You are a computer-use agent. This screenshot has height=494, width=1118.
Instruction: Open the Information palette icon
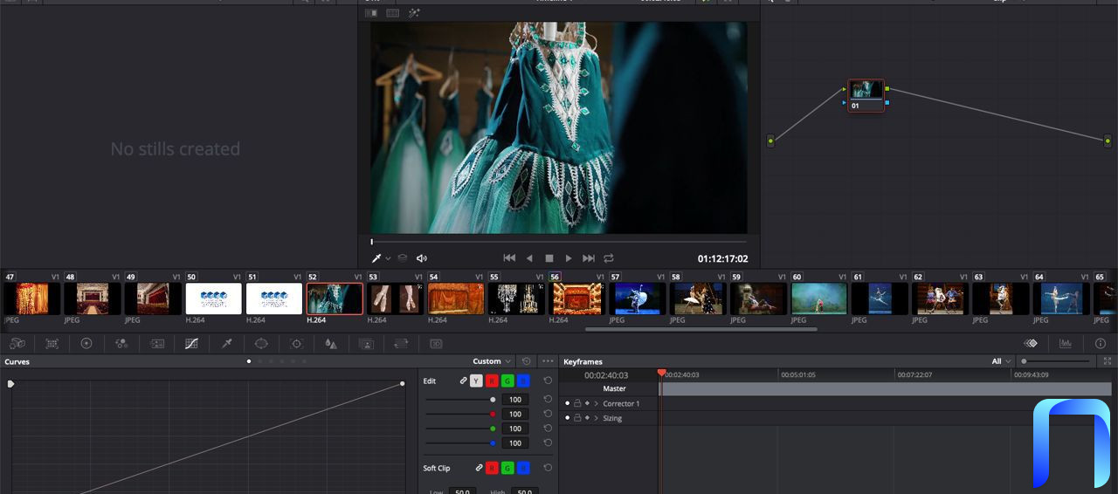coord(1101,344)
